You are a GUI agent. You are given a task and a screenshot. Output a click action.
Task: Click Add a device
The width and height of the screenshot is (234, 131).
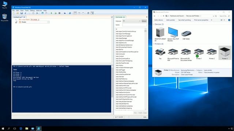(x=158, y=20)
